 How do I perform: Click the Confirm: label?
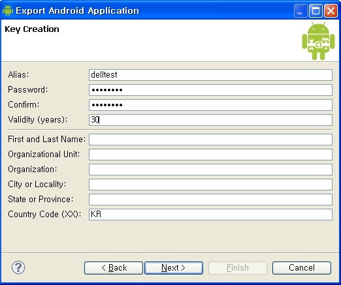[x=24, y=104]
